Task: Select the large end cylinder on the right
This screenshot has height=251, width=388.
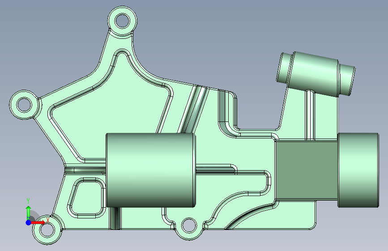Action: (358, 170)
